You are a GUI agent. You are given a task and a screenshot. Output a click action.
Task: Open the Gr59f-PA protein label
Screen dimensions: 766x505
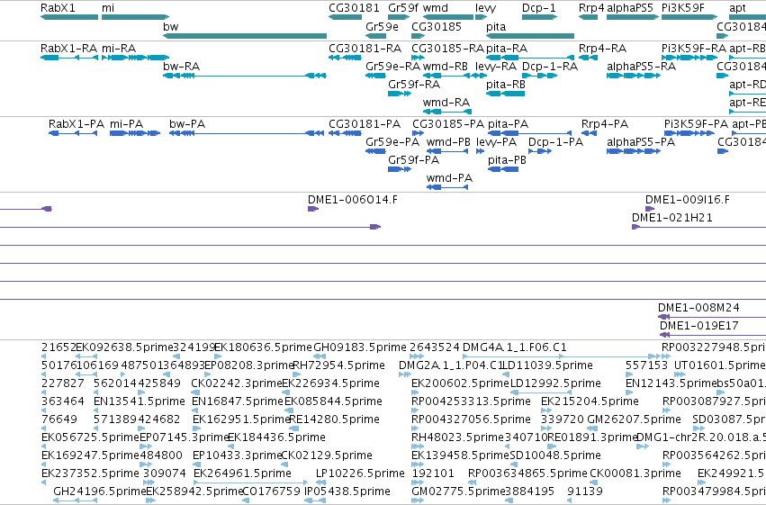click(414, 159)
